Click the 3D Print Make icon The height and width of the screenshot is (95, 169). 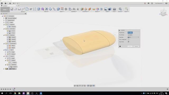tap(114, 9)
